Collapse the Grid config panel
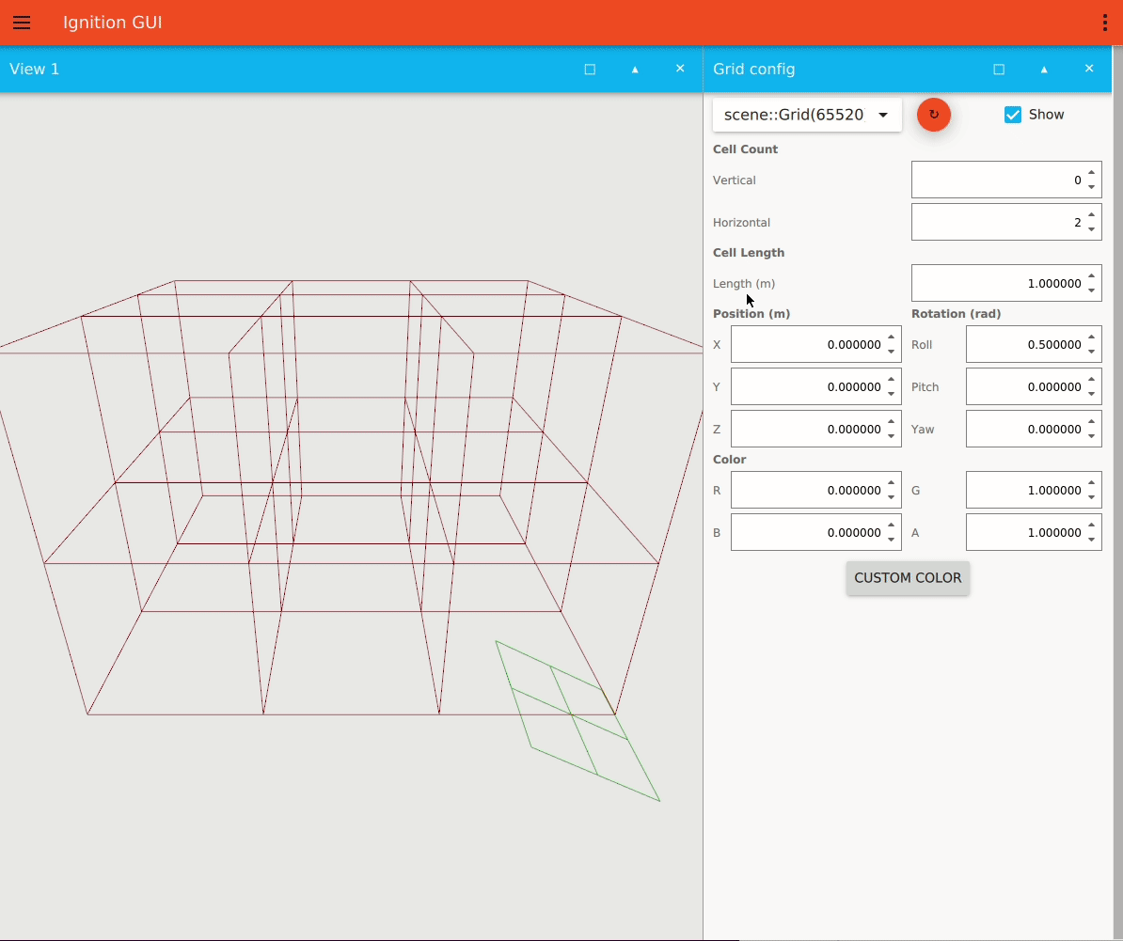1123x941 pixels. point(1043,70)
